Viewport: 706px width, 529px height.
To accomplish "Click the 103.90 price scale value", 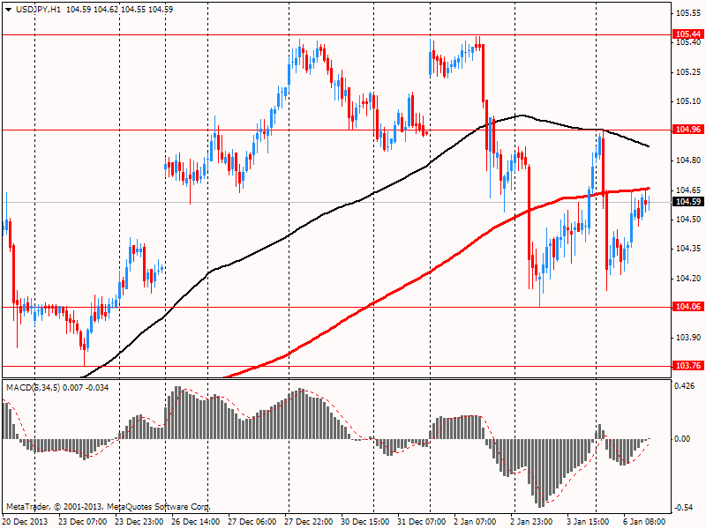I will [x=688, y=337].
